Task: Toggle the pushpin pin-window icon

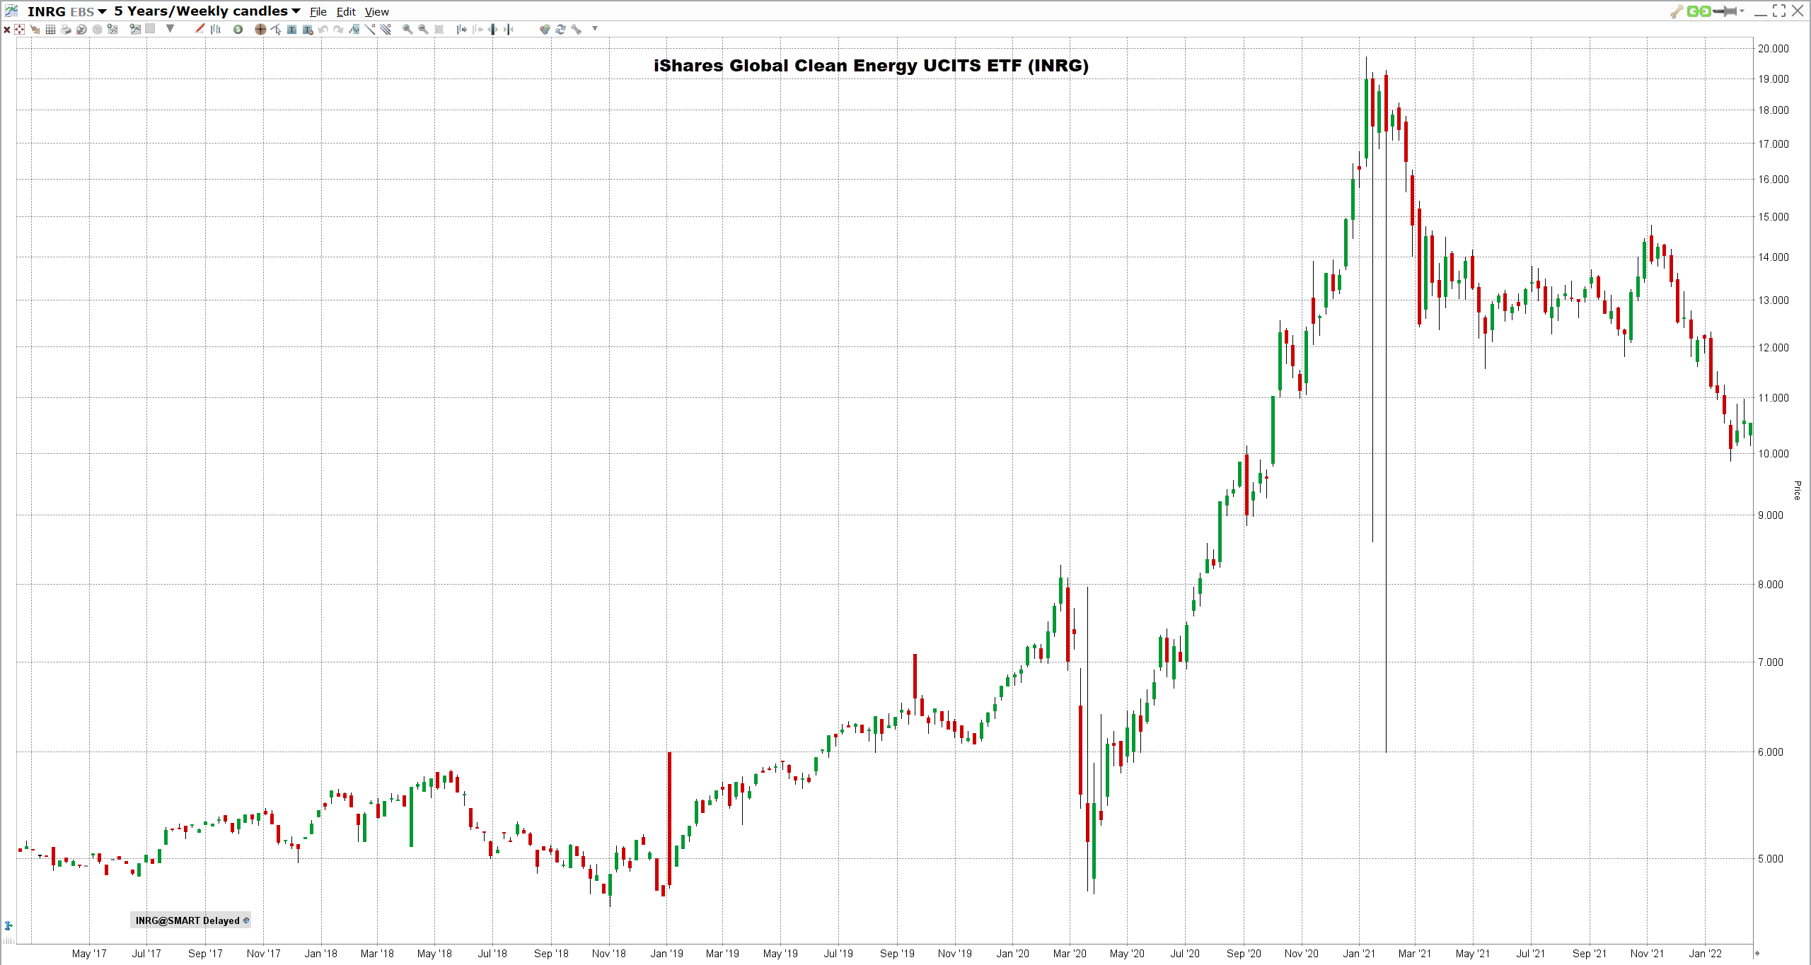Action: click(1726, 11)
